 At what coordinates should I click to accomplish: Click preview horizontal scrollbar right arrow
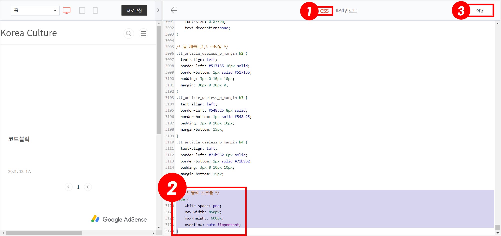[153, 233]
